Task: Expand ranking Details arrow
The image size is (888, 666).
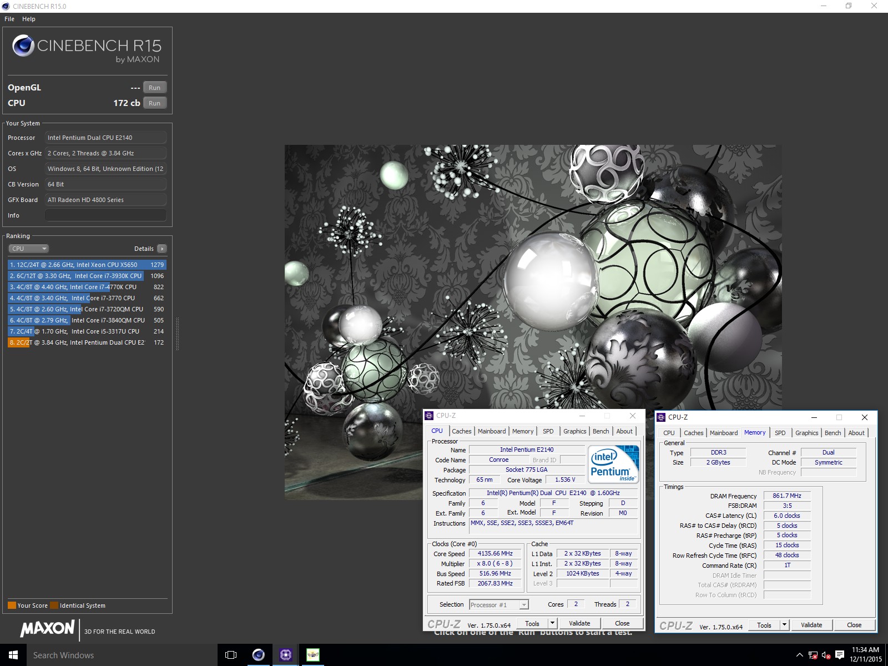Action: pyautogui.click(x=162, y=249)
